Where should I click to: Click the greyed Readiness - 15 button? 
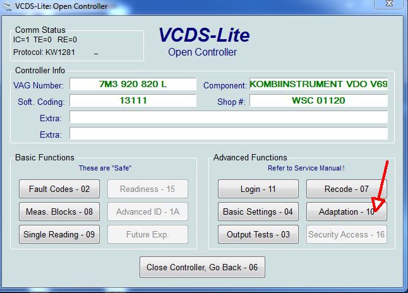point(148,189)
